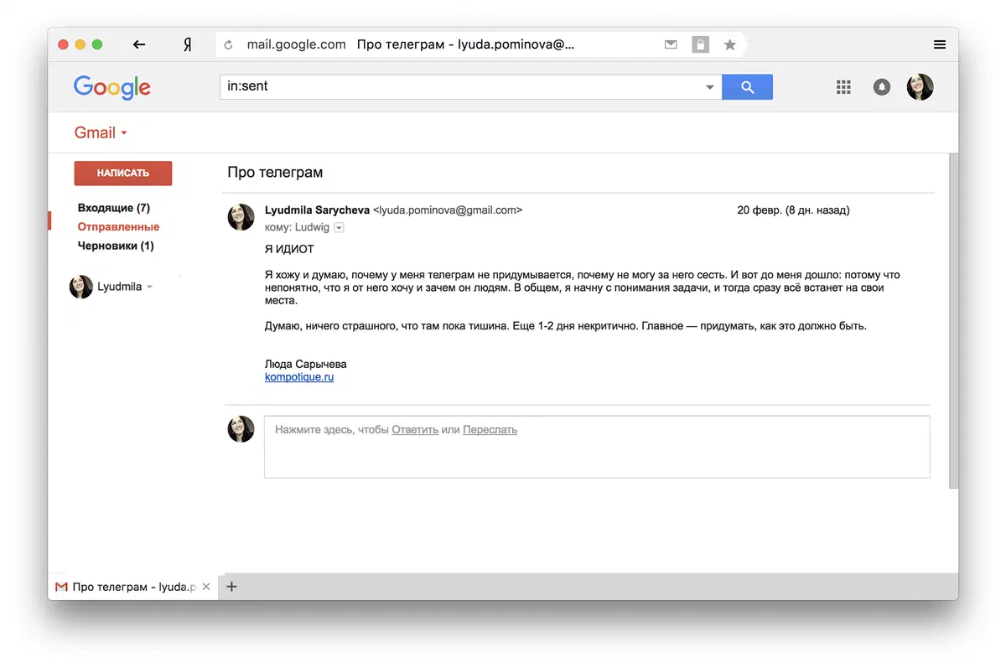Click the date '20 февр. (8 дн. назад)'
Screen dimensions: 1006x668
793,210
